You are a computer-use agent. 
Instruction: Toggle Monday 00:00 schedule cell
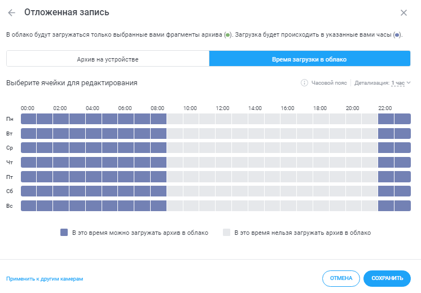(29, 119)
